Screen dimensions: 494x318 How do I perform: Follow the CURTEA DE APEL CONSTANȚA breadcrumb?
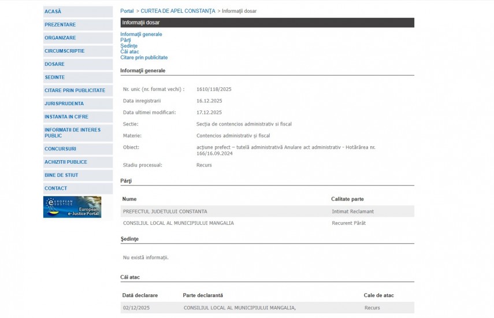[178, 11]
